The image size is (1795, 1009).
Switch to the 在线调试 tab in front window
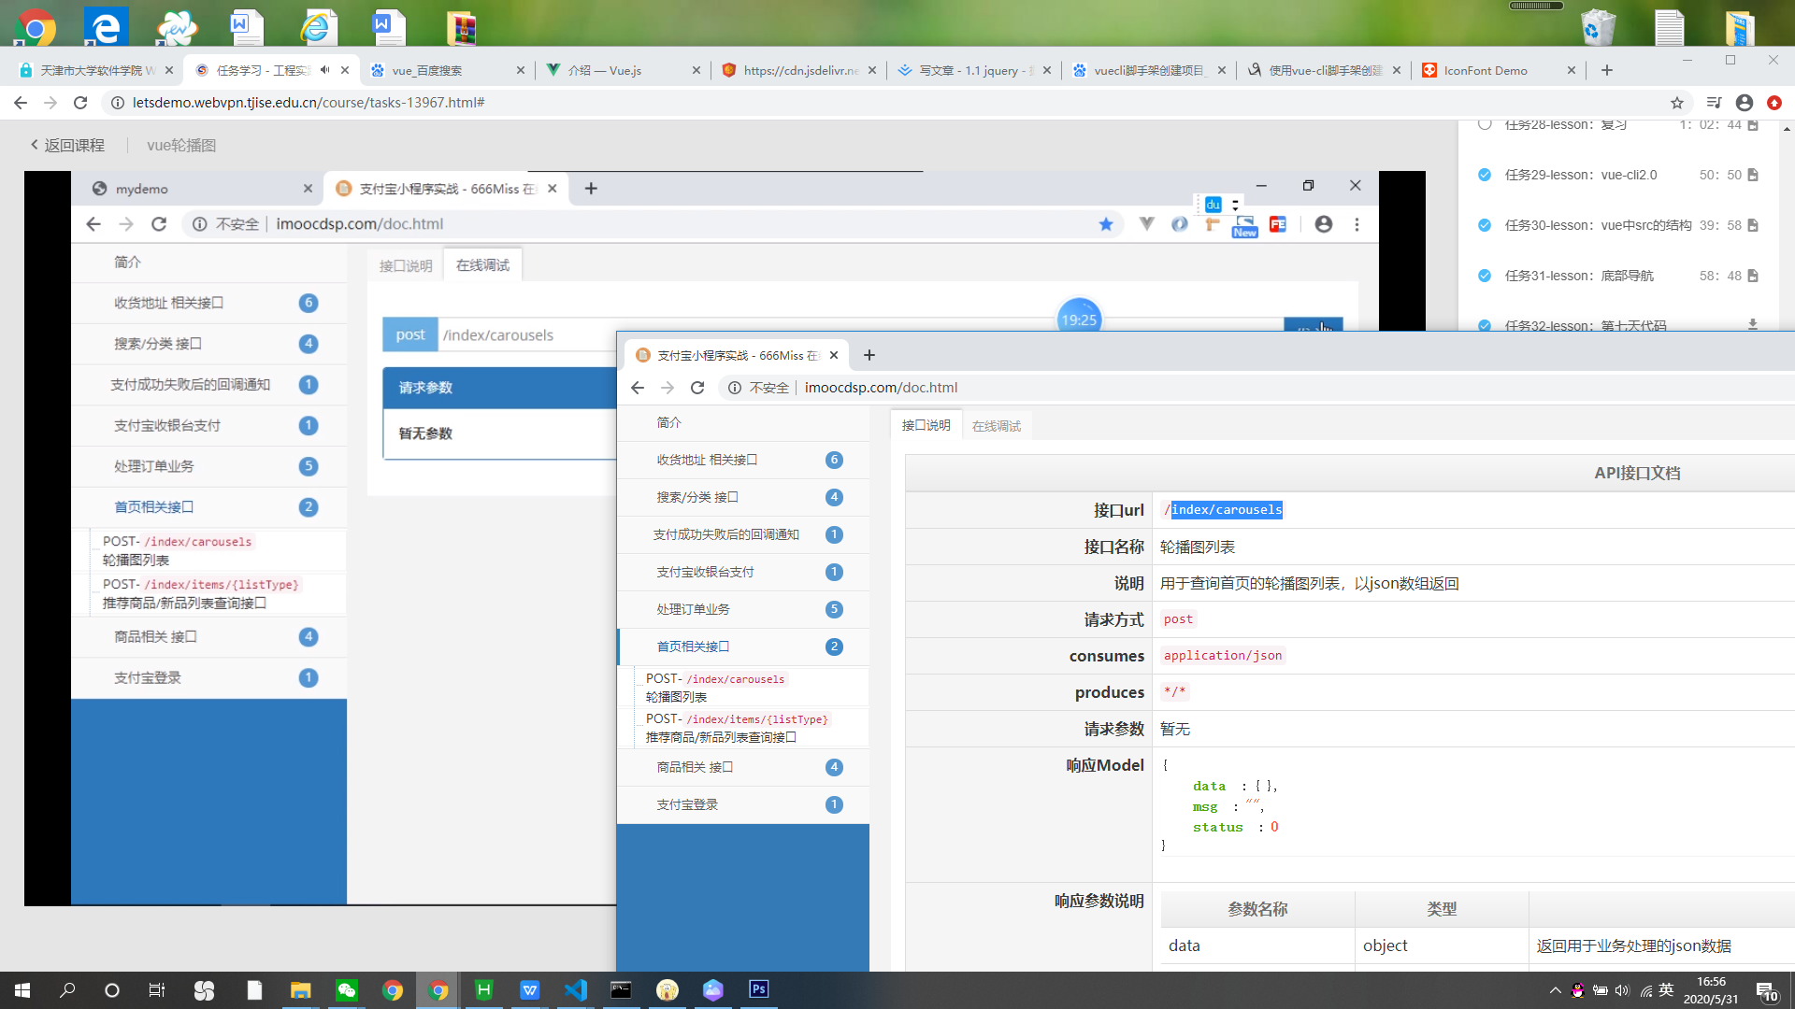pyautogui.click(x=996, y=426)
